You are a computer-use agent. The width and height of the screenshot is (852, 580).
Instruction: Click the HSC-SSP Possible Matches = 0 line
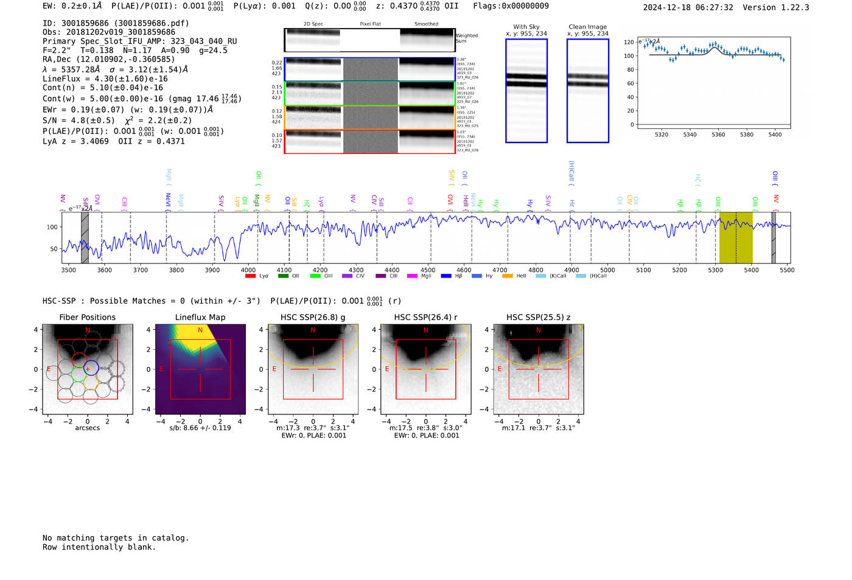click(152, 301)
